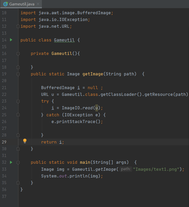189x207 pixels.
Task: Collapse the Gameutil constructor fold at line 16
Action: coord(18,54)
